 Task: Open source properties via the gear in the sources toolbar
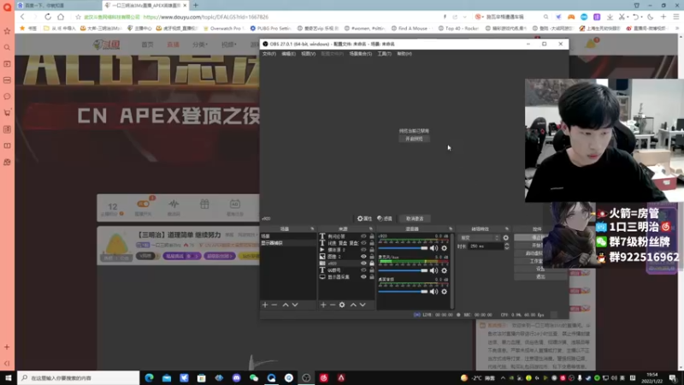tap(342, 305)
